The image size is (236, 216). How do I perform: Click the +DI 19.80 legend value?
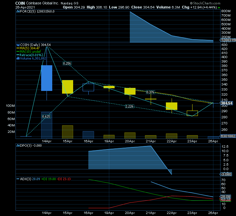tap(49, 179)
